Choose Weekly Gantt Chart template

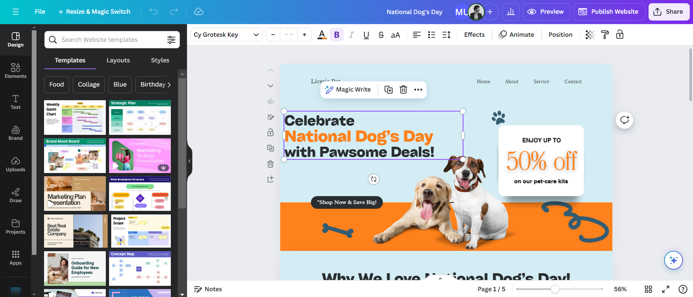pos(75,118)
